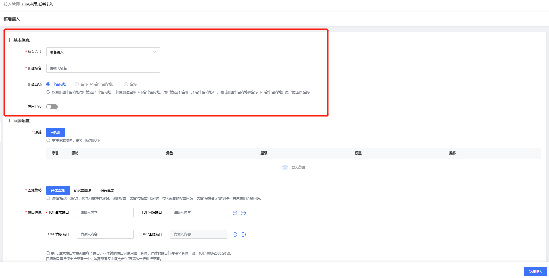The height and width of the screenshot is (278, 549).
Task: Click the TCP回源端口 input field
Action: coord(199,212)
